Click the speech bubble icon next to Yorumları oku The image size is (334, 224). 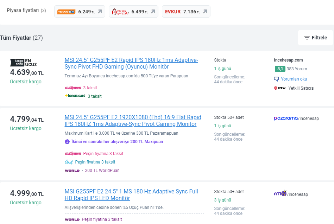276,79
